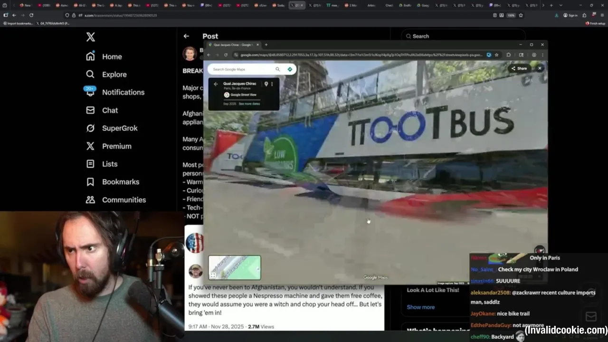Click back arrow in Quai Jacques Chirac card
This screenshot has height=342, width=608.
coord(216,84)
